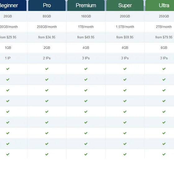
Task: Click the 160GB storage cell
Action: click(x=86, y=16)
